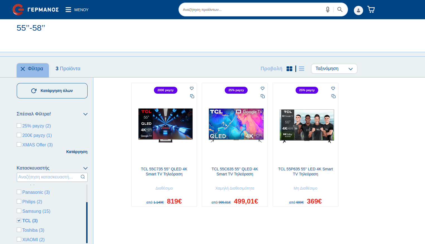Add TCL 55C635 to wishlist heart
Image resolution: width=425 pixels, height=244 pixels.
pos(262,88)
